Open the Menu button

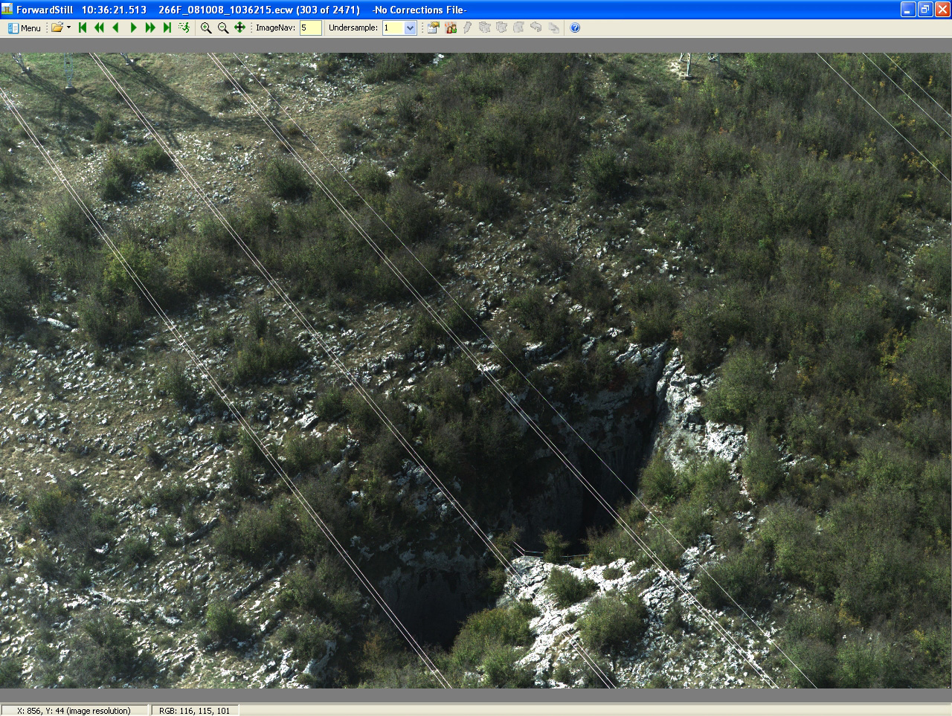tap(24, 28)
